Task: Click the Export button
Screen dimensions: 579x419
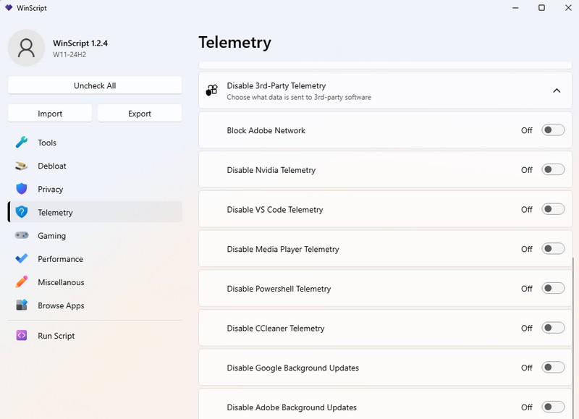Action: pyautogui.click(x=140, y=114)
